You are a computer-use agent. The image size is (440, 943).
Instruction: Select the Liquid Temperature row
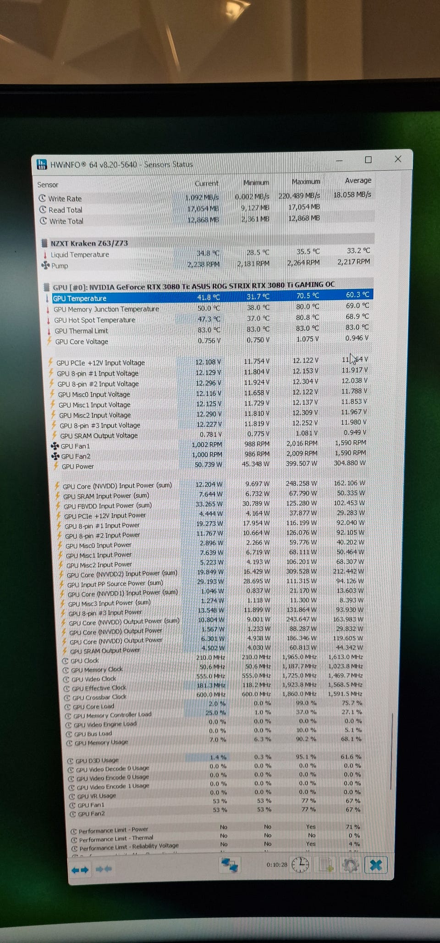tap(209, 253)
